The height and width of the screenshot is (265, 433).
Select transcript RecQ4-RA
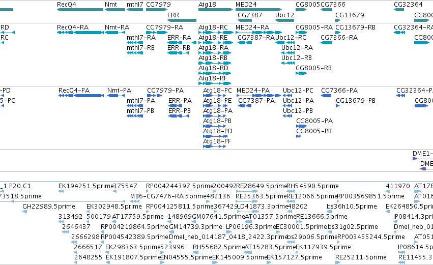80,33
